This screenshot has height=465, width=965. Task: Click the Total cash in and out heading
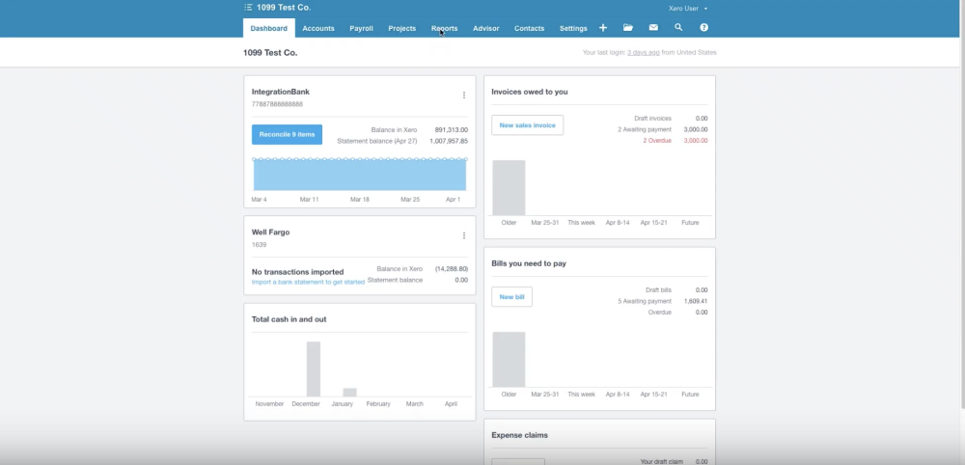[x=289, y=319]
